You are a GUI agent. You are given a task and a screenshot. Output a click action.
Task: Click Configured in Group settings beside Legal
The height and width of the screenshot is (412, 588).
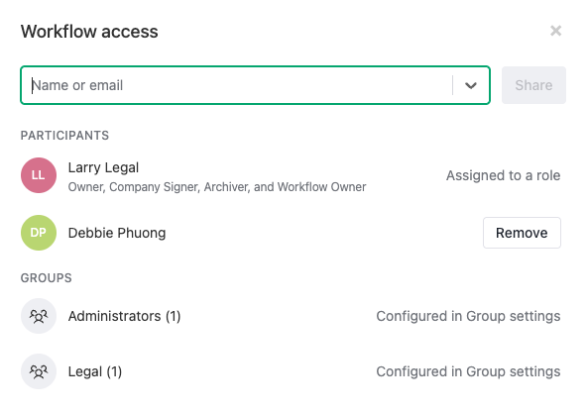[468, 371]
